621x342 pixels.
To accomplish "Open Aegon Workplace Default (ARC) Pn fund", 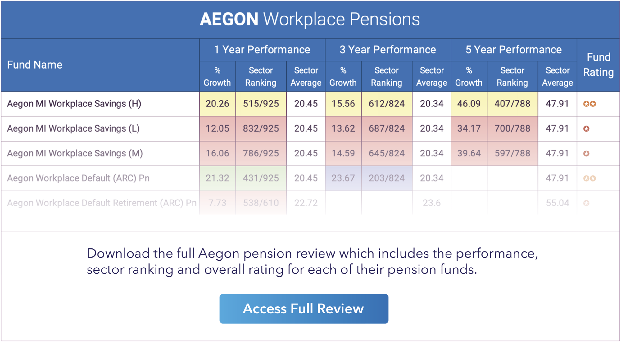I will coord(78,178).
